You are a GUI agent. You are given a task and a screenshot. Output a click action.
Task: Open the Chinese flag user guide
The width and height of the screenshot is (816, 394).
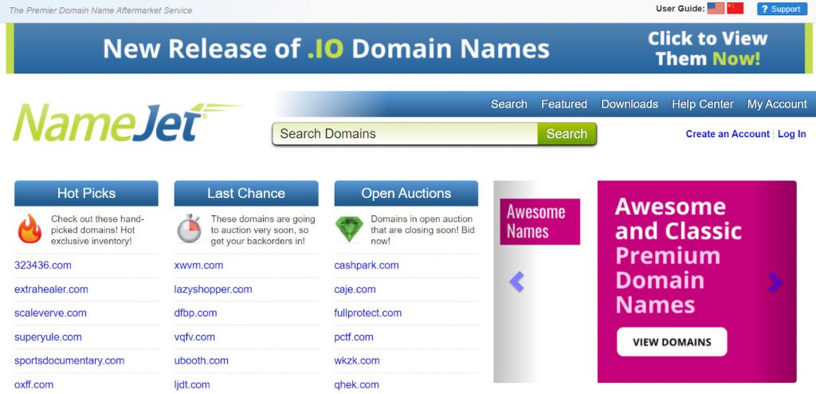click(736, 8)
